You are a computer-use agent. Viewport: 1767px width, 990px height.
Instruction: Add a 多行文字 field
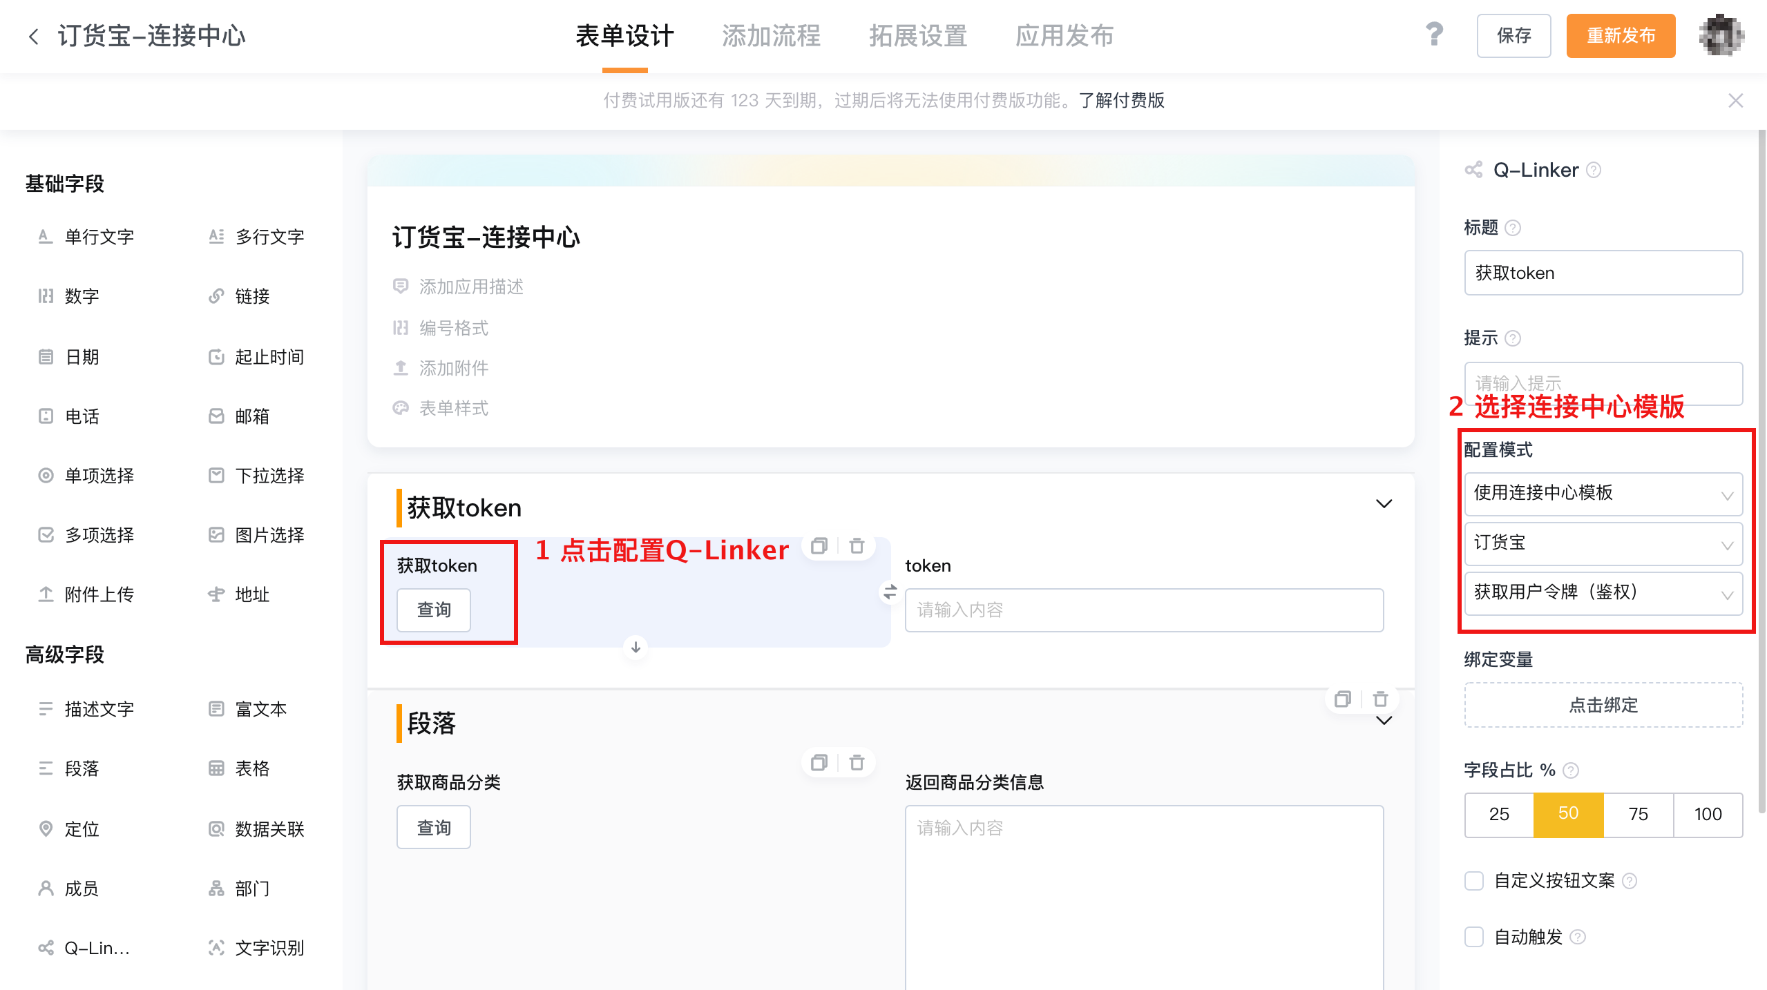[x=256, y=237]
